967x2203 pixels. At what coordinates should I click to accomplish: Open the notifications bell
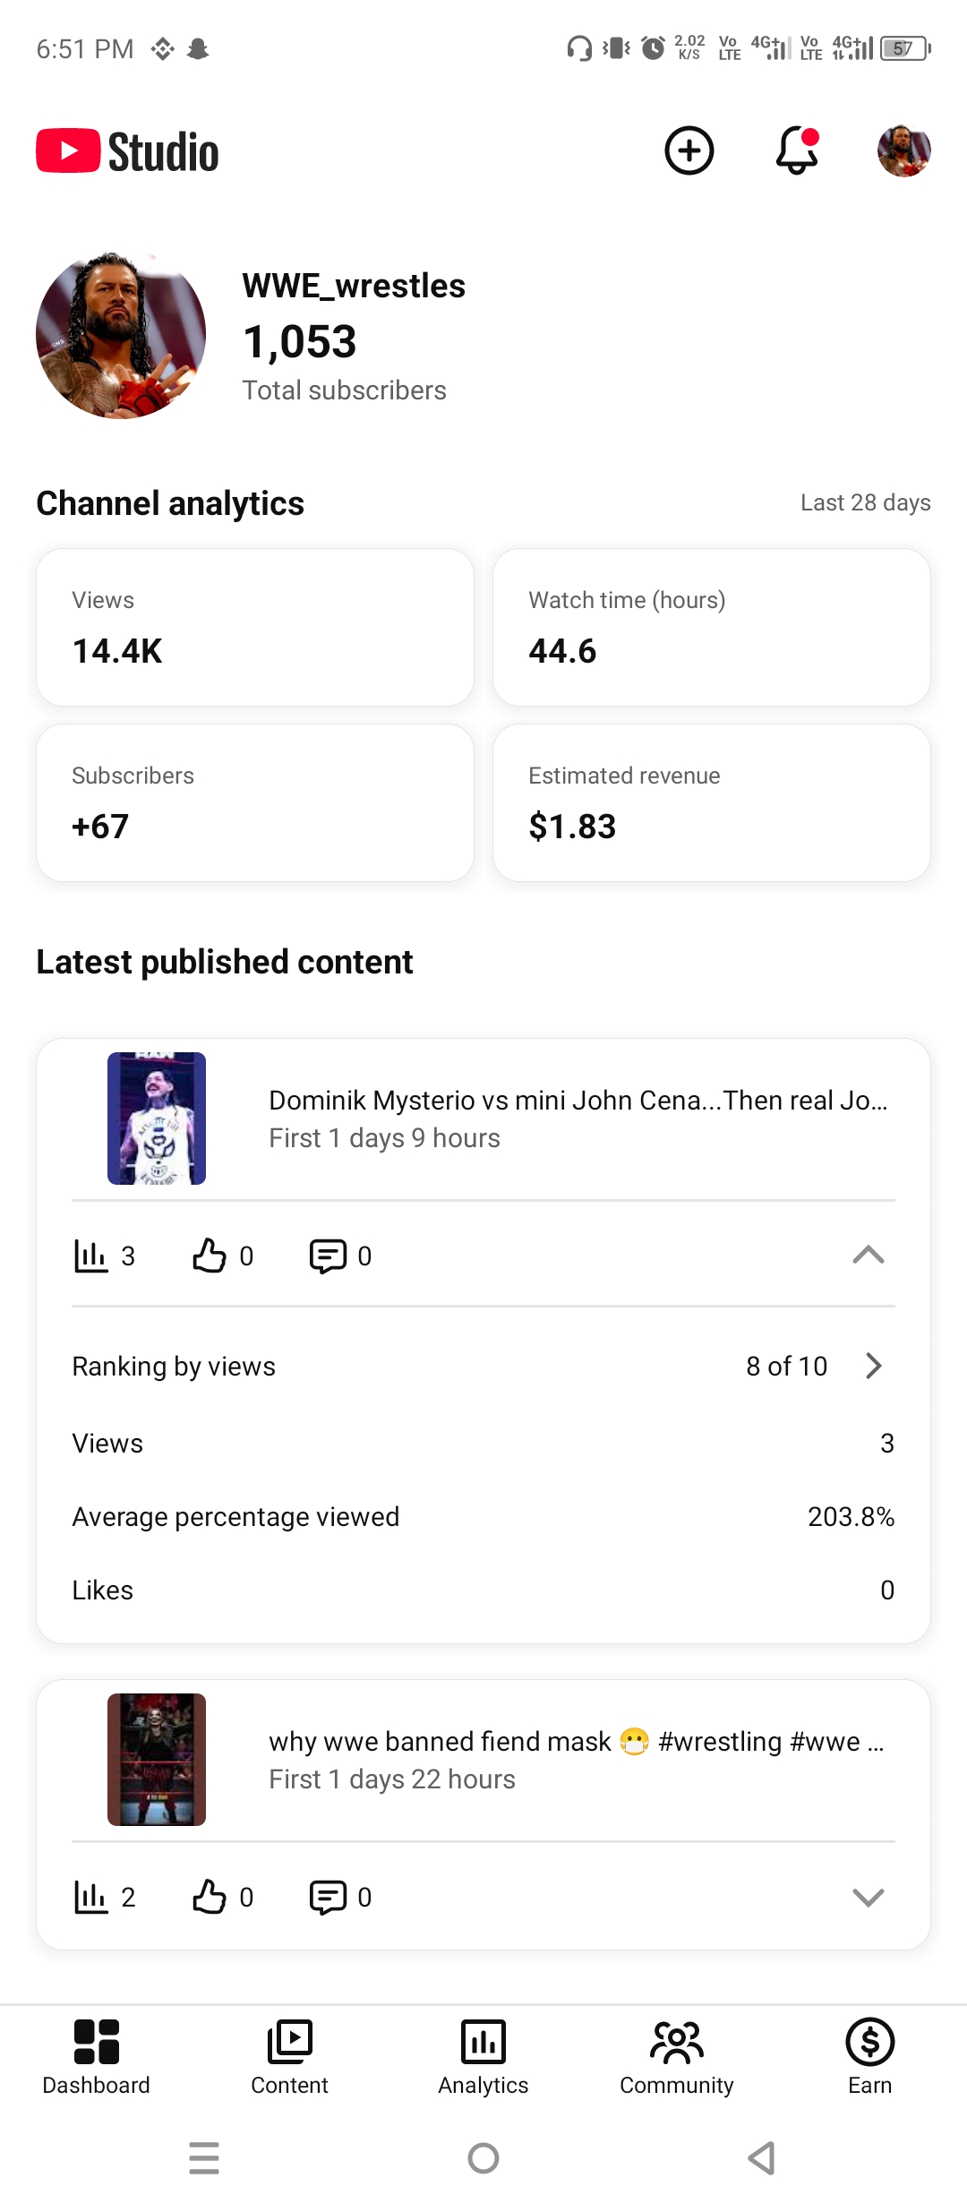797,150
